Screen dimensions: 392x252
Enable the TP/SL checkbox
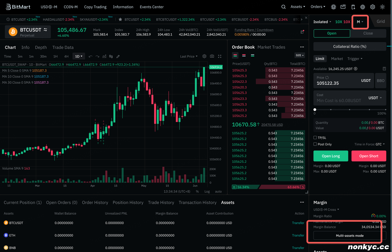tap(315, 138)
